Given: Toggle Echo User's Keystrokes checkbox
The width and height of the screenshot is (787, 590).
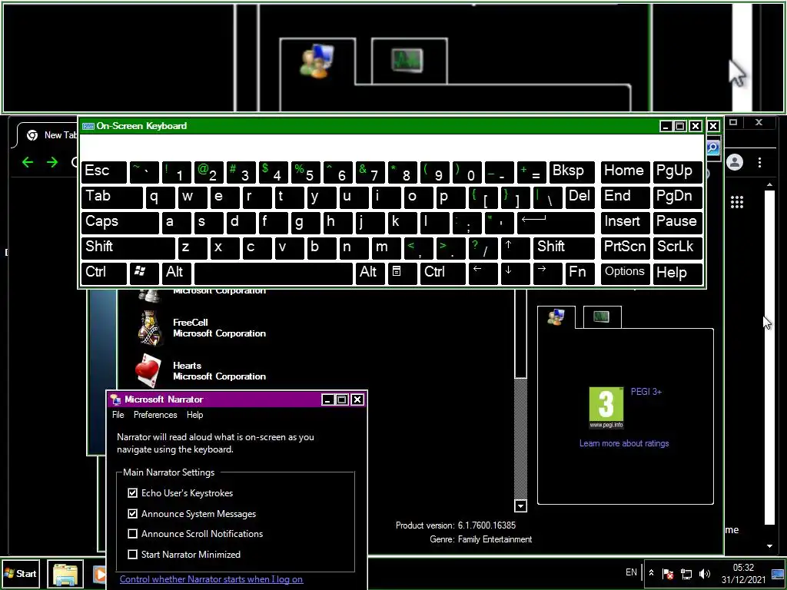Looking at the screenshot, I should tap(132, 492).
